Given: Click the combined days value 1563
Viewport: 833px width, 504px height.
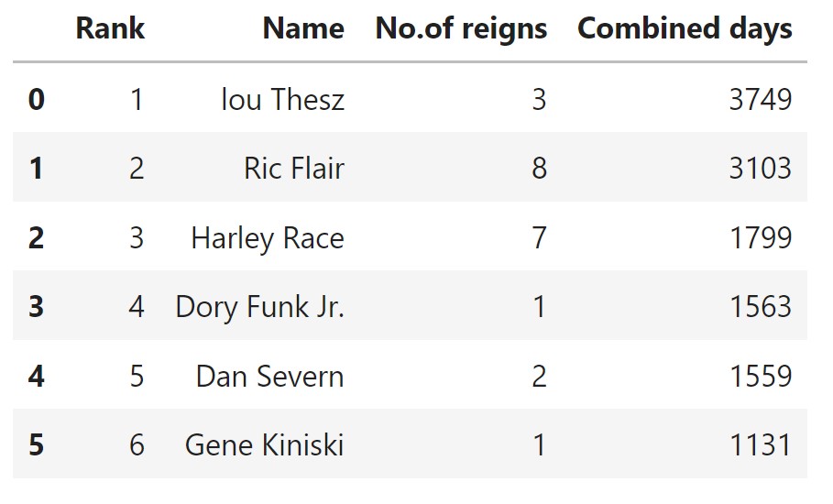Looking at the screenshot, I should (x=760, y=307).
